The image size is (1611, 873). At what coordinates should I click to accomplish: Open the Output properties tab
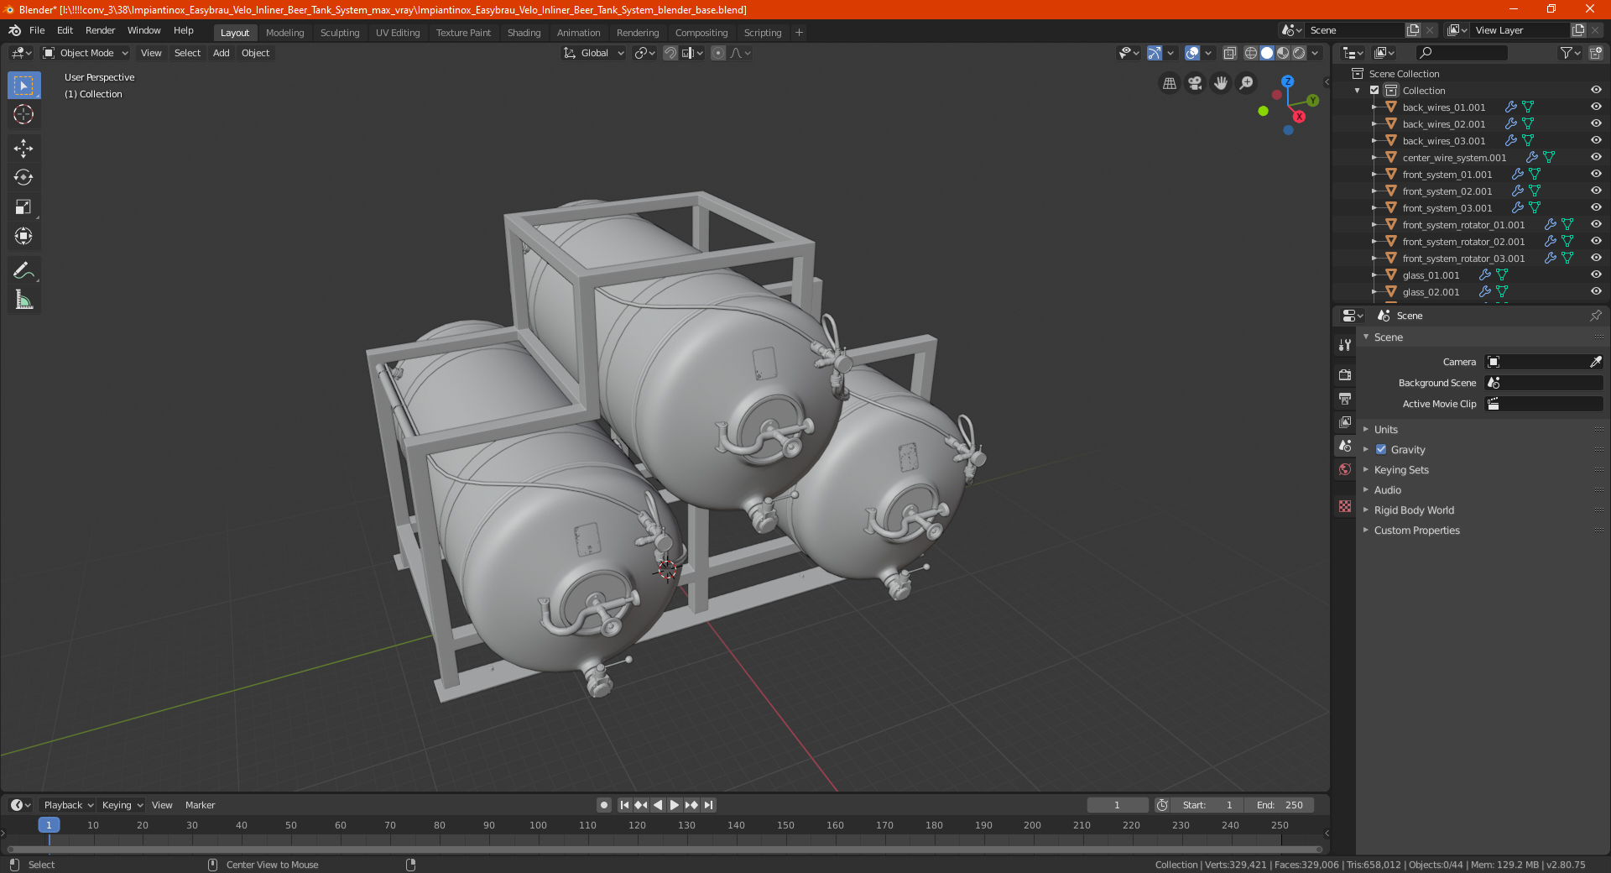(1345, 398)
